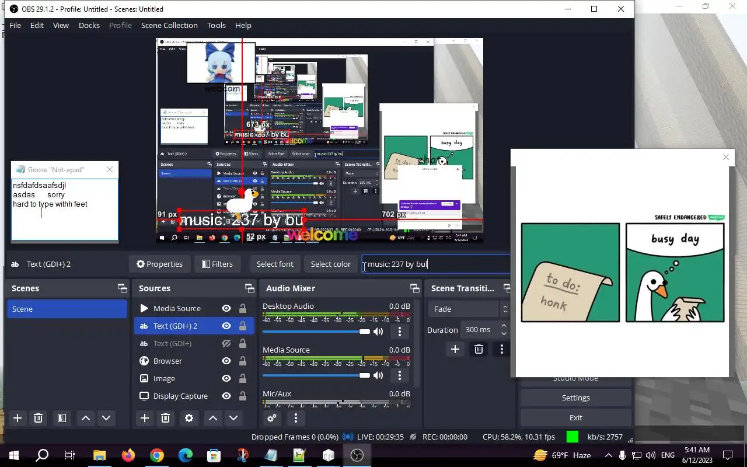This screenshot has height=467, width=747.
Task: Open the Tools menu
Action: pyautogui.click(x=217, y=25)
